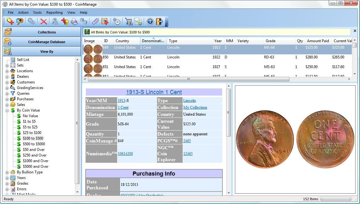Image resolution: width=360 pixels, height=204 pixels.
Task: Expand the Years tree node
Action: pyautogui.click(x=7, y=178)
